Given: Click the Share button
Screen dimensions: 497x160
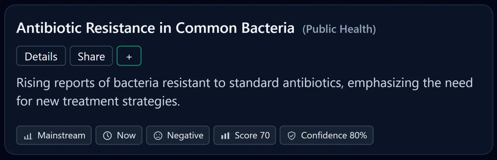Looking at the screenshot, I should (91, 56).
